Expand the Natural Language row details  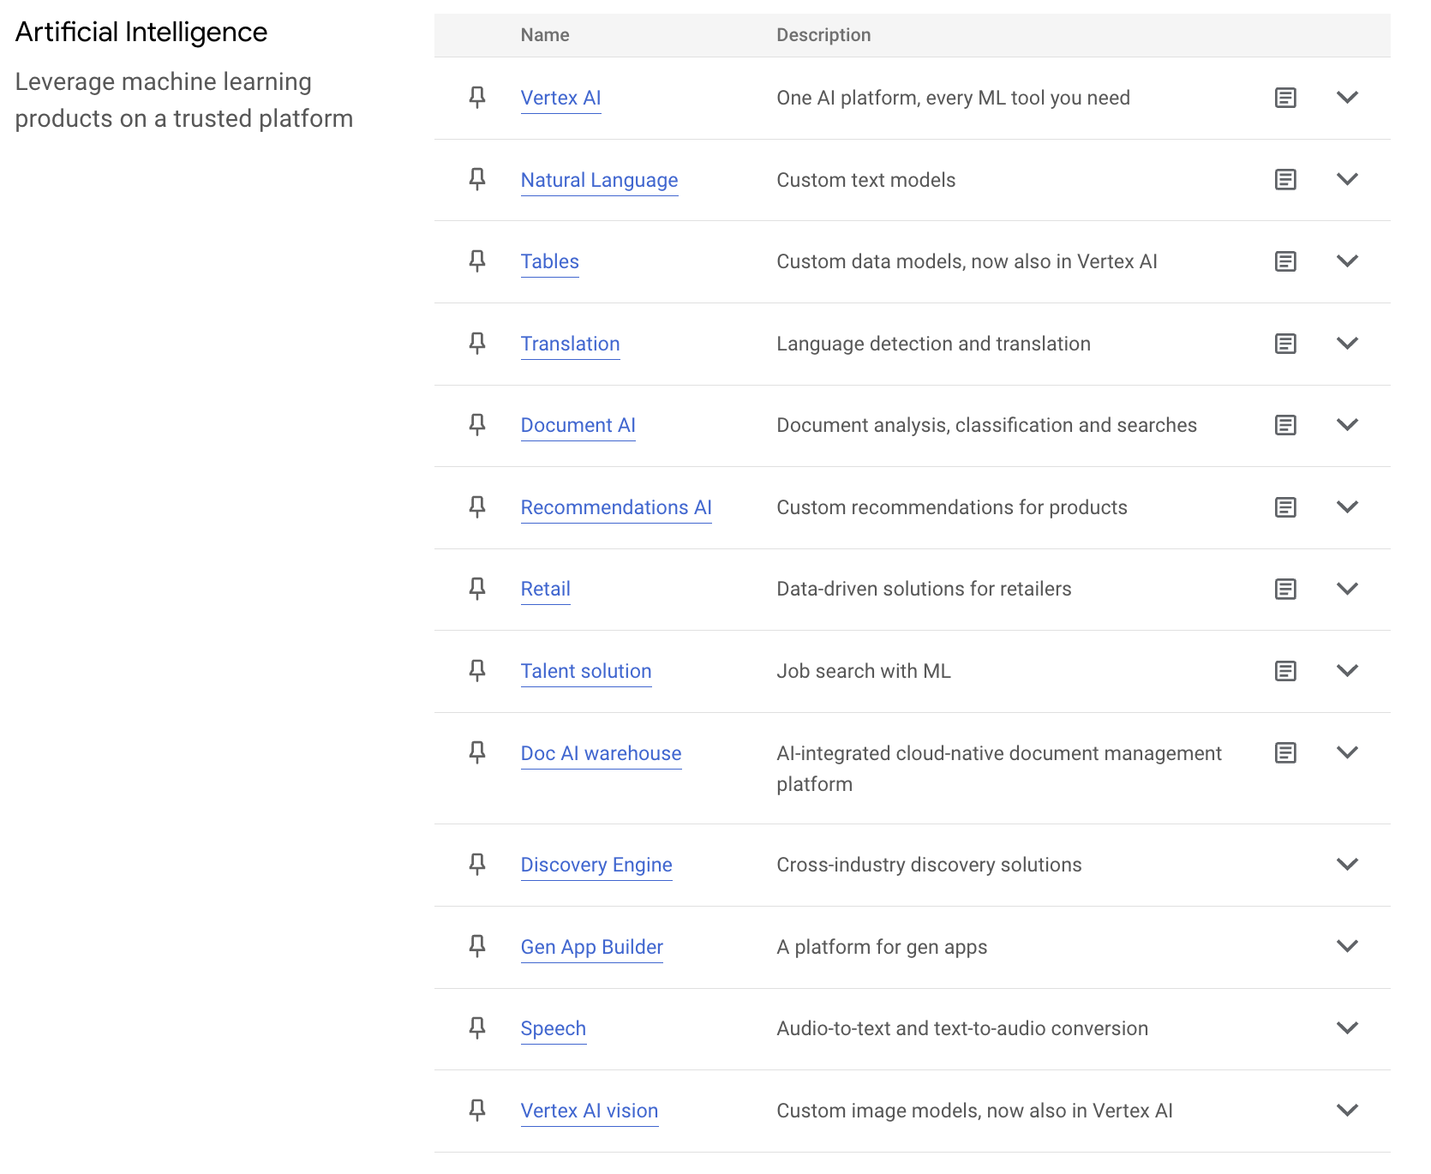click(x=1347, y=179)
